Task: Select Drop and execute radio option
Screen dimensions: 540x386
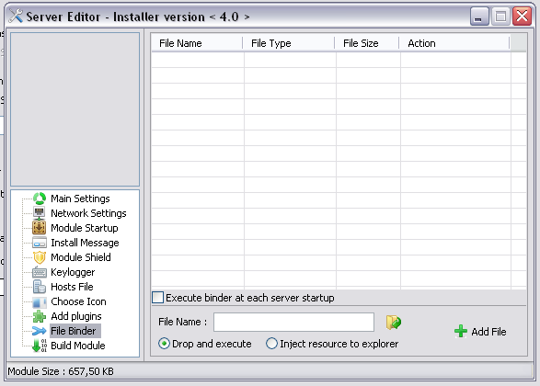Action: pos(164,344)
